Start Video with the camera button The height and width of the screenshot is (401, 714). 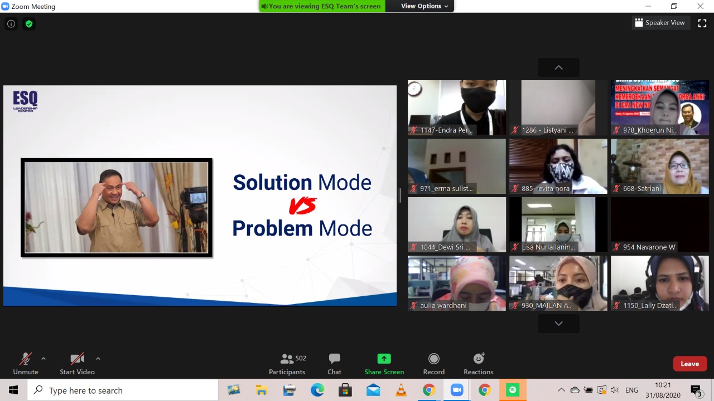[77, 364]
